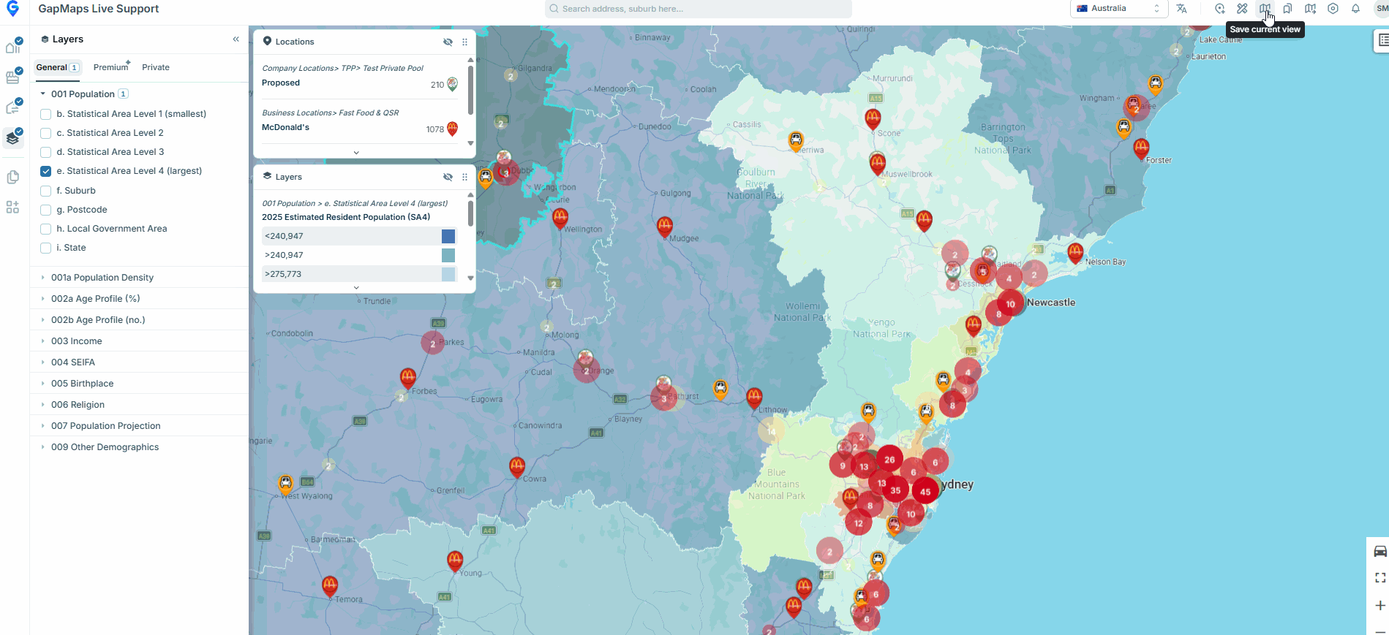
Task: Hide the Locations legend with eye icon
Action: (x=448, y=42)
